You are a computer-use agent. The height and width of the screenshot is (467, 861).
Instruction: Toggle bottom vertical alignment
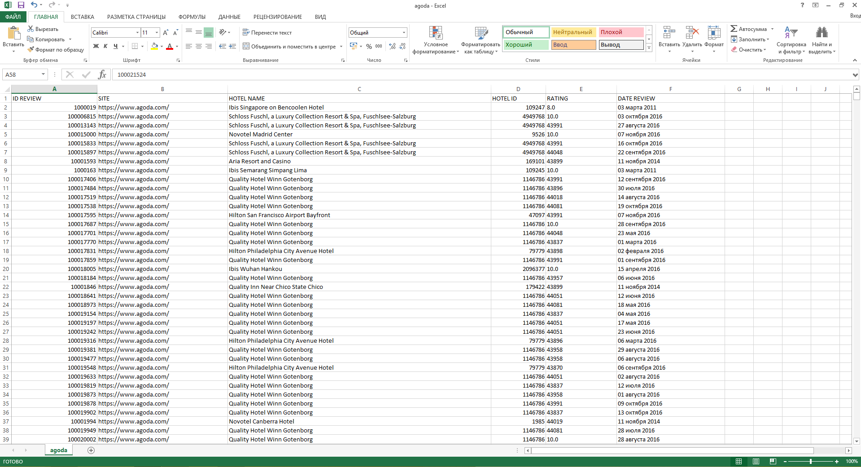pos(209,32)
